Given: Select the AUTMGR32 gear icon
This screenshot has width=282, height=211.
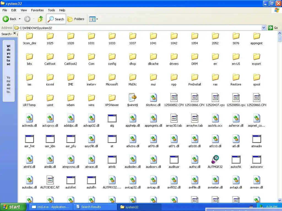Looking at the screenshot, I should 215,160.
